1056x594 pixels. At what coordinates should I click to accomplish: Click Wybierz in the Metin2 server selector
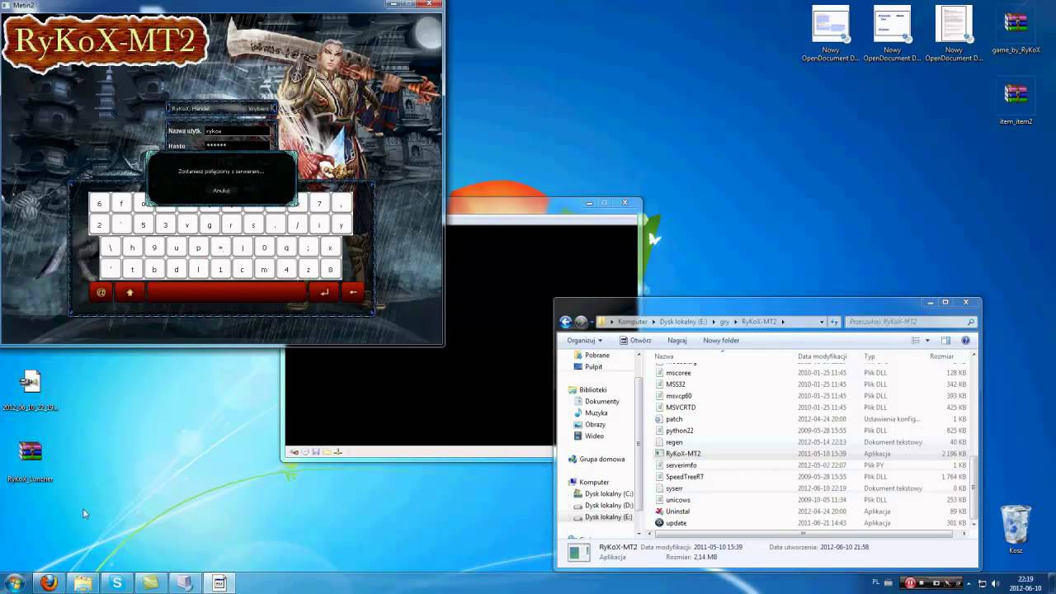pyautogui.click(x=258, y=108)
